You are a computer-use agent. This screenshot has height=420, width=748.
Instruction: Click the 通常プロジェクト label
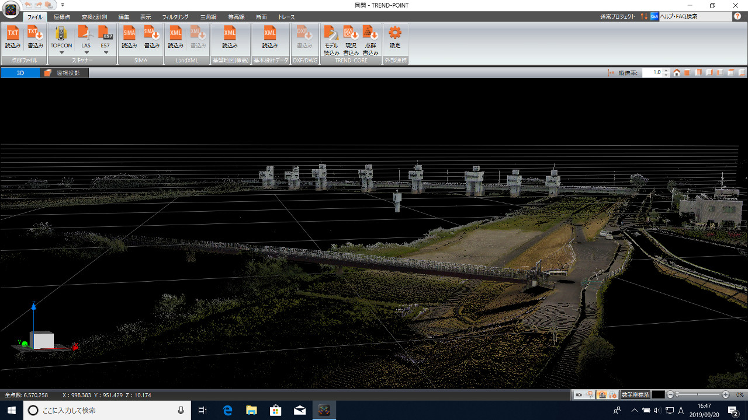click(617, 16)
